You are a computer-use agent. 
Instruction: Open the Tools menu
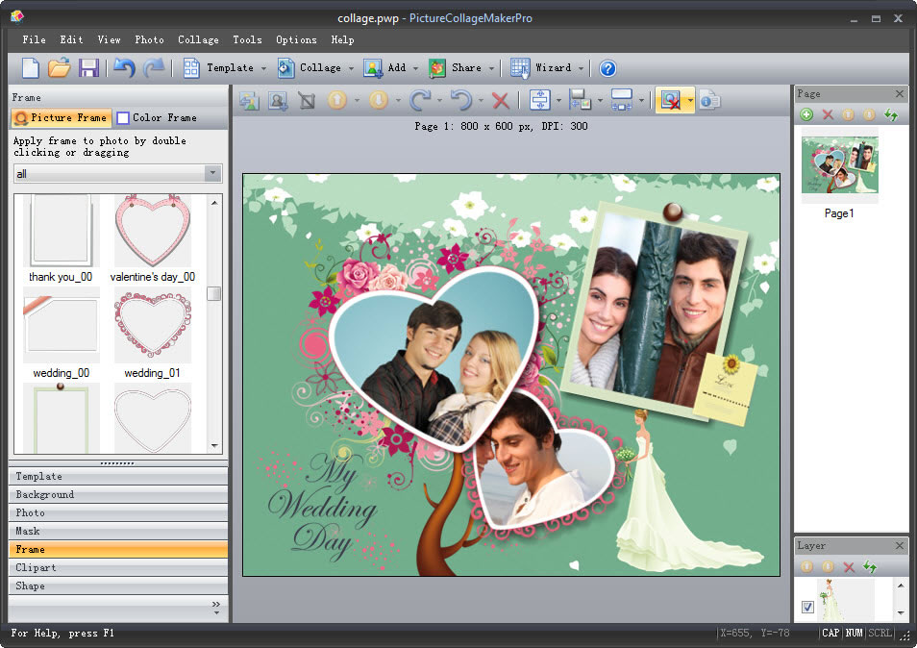[247, 40]
